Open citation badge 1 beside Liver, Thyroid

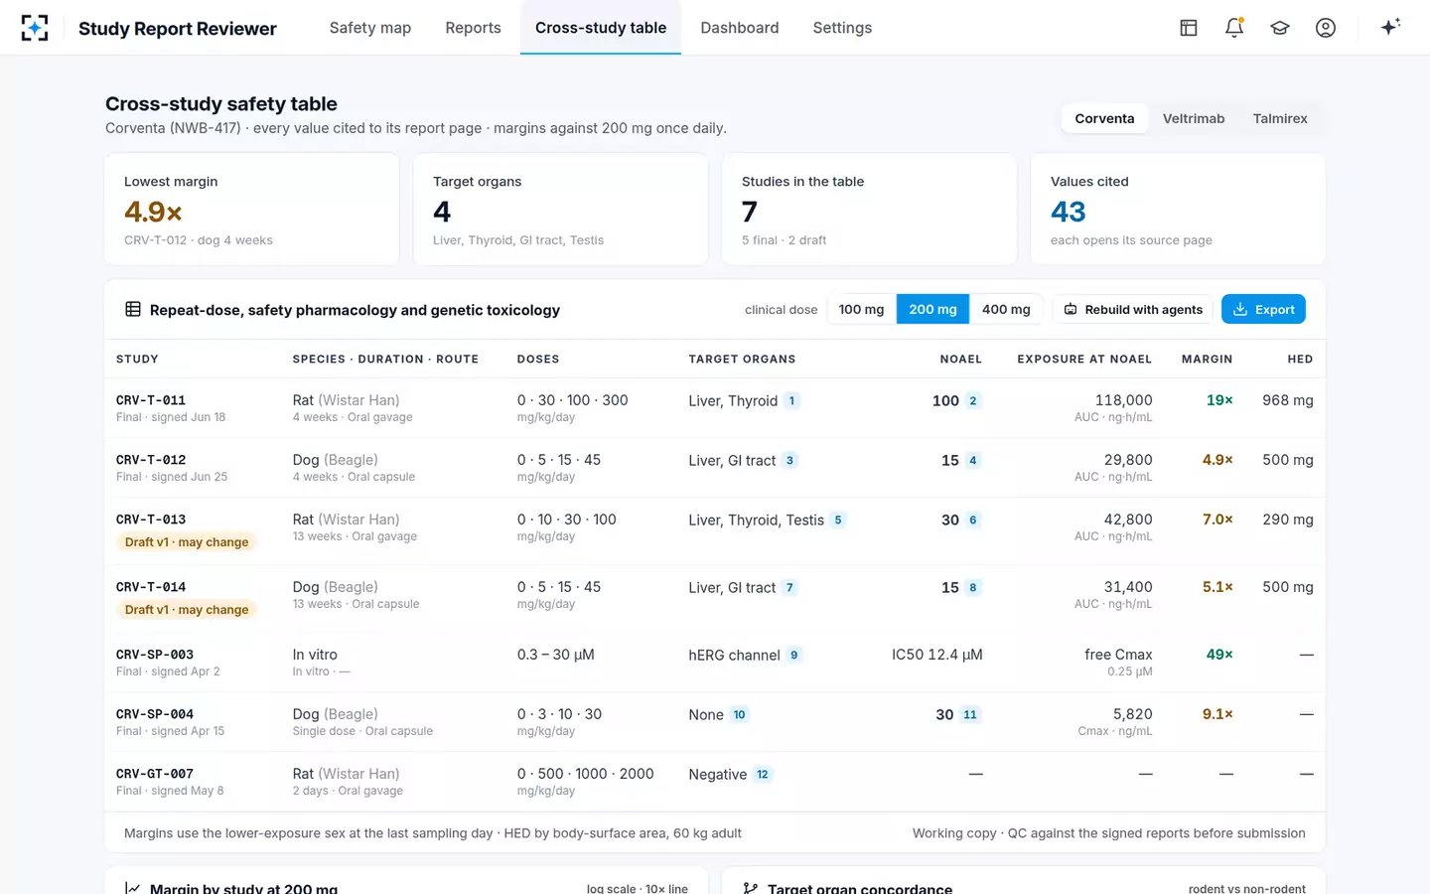[791, 401]
